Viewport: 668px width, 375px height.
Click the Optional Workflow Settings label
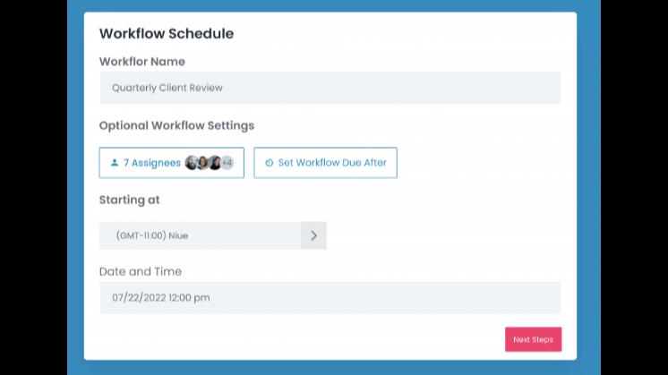176,125
